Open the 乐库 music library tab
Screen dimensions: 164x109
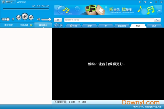(74, 26)
